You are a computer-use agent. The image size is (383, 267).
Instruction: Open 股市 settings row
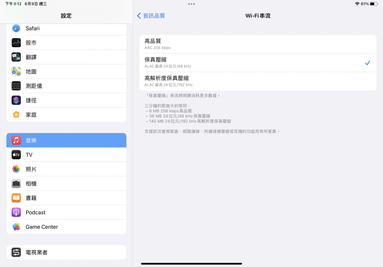(66, 43)
